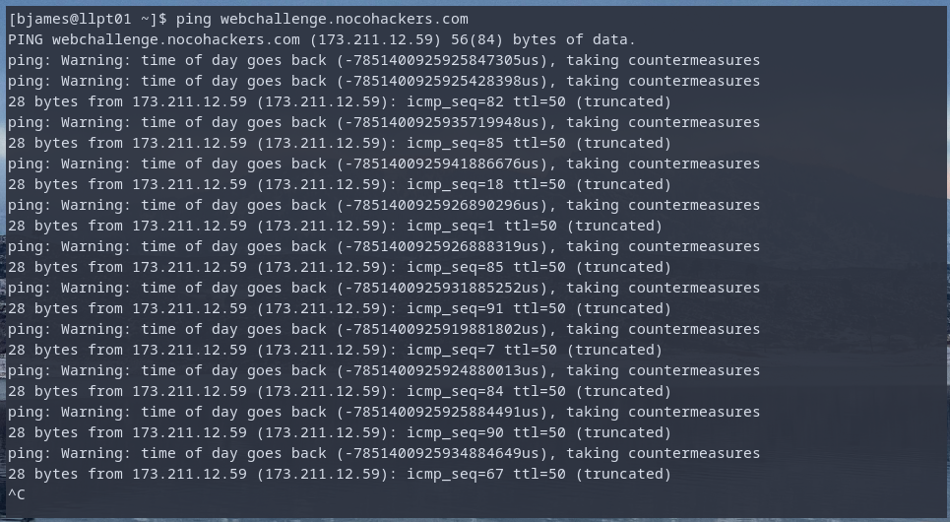Click the warning ending in 885252us
Image resolution: width=950 pixels, height=522 pixels.
[x=383, y=288]
